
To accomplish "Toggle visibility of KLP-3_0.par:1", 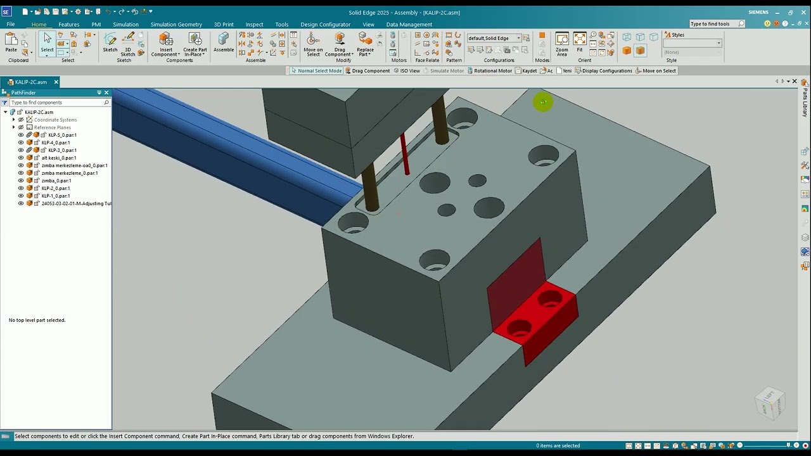I will (21, 150).
